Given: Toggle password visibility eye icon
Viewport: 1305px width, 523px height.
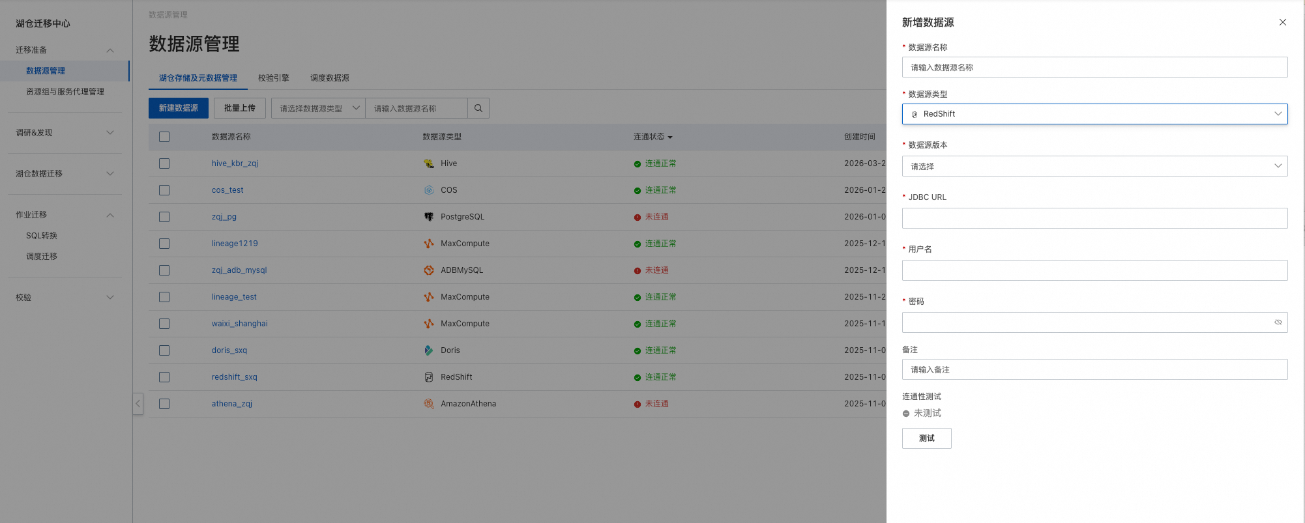Looking at the screenshot, I should point(1278,322).
